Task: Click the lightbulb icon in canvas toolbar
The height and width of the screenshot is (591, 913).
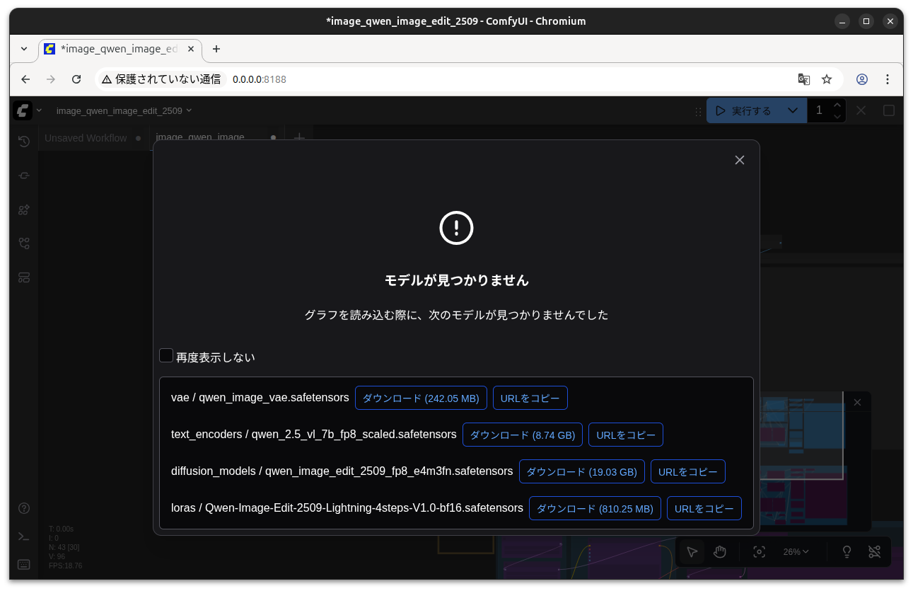Action: click(x=847, y=551)
